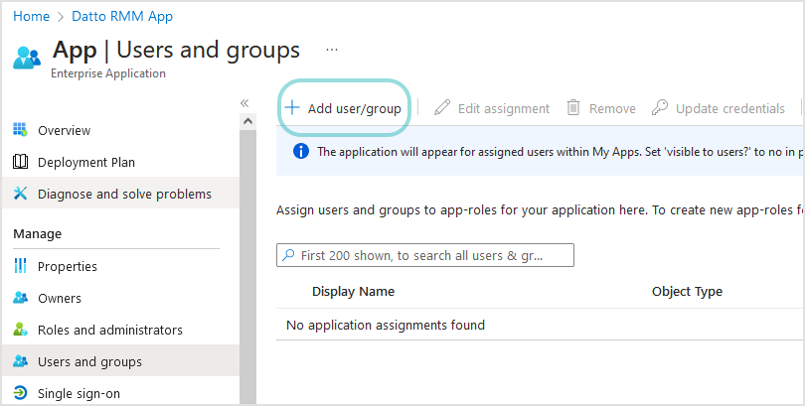Focus the users and groups search field

[425, 255]
